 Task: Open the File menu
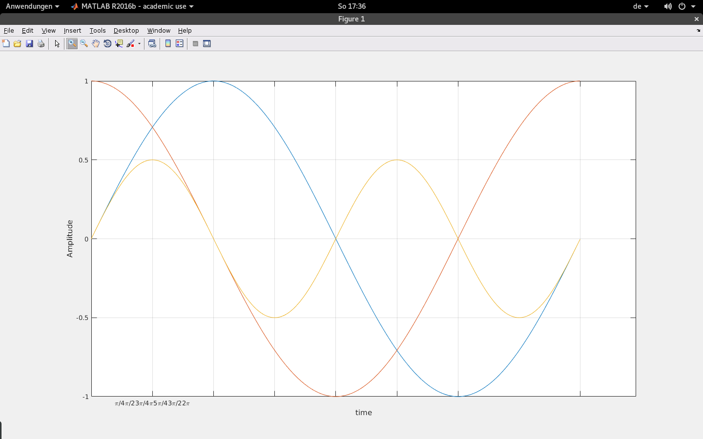(9, 30)
